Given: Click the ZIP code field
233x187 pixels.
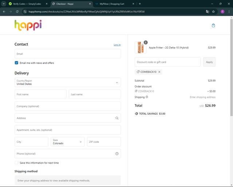Looking at the screenshot, I should [x=104, y=142].
